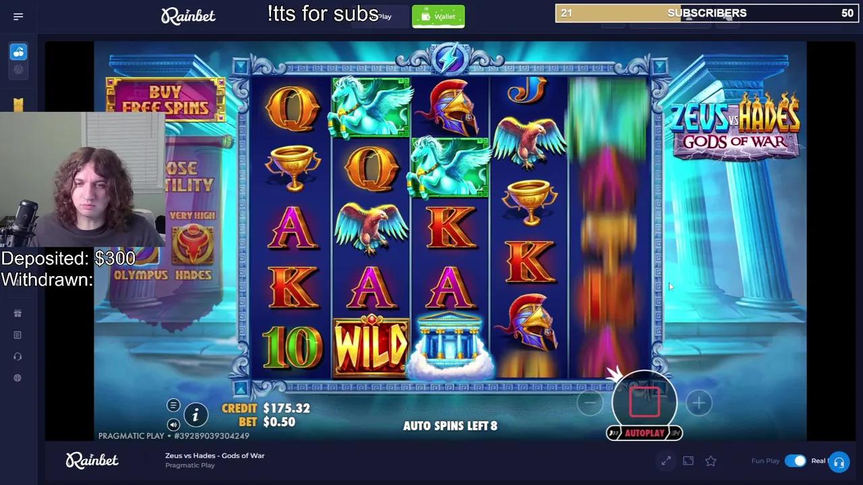This screenshot has height=485, width=863.
Task: Toggle Fun Play / Real Play switch
Action: click(x=795, y=461)
